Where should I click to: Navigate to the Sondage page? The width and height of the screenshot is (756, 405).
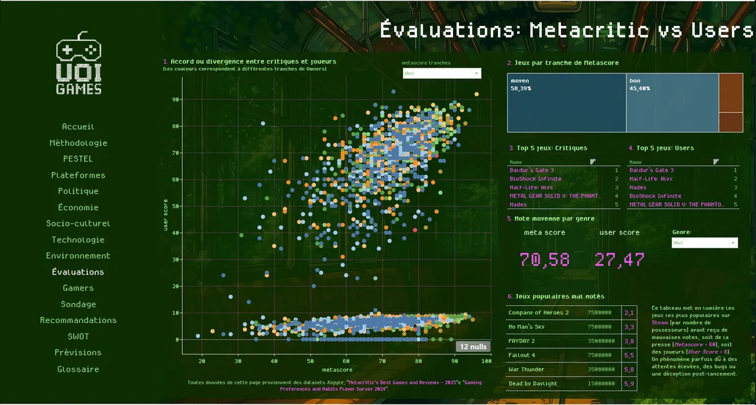click(78, 304)
